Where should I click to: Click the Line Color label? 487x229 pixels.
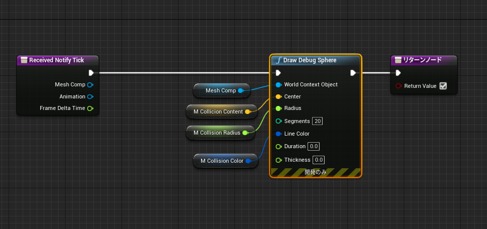[x=296, y=134]
